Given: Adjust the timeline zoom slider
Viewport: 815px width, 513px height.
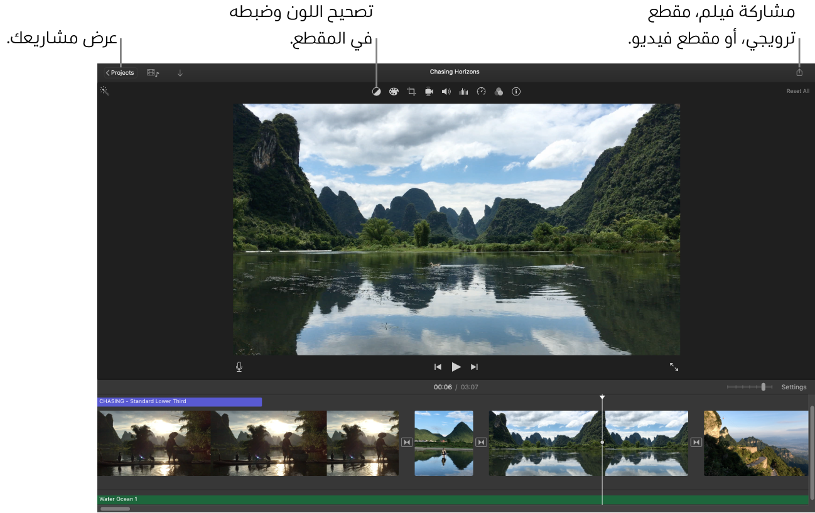Looking at the screenshot, I should click(763, 387).
